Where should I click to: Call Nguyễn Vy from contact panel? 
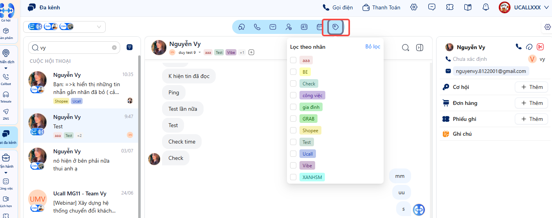[x=519, y=47]
